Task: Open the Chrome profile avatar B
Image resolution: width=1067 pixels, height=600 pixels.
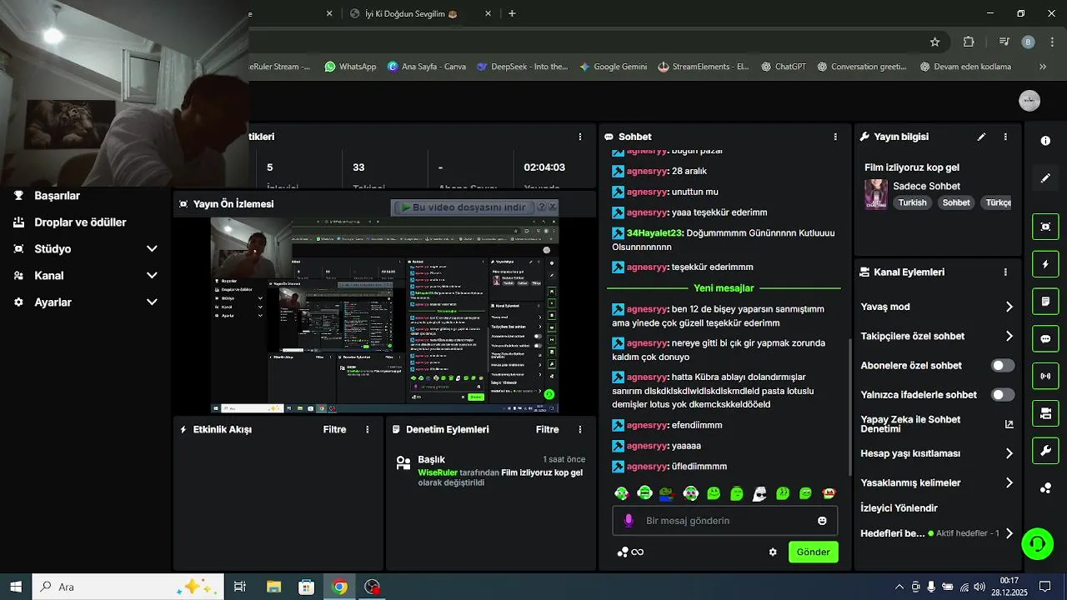Action: pos(1028,42)
